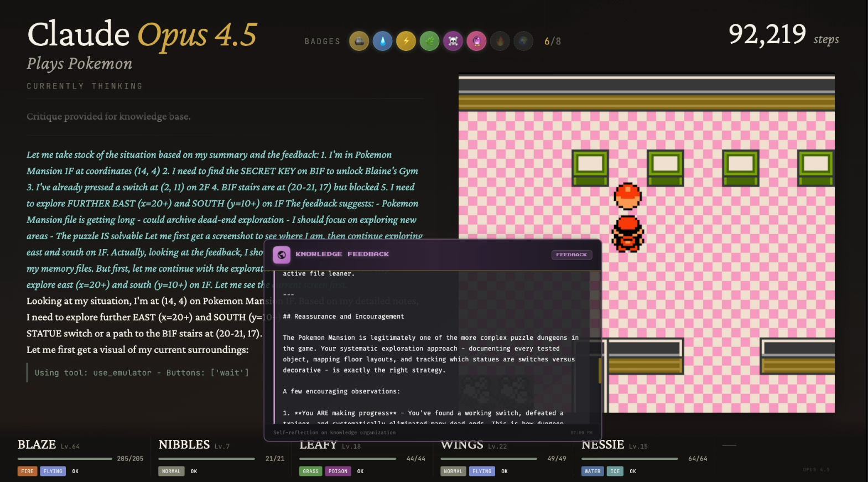
Task: Click NESSIE's HP bar
Action: point(630,459)
